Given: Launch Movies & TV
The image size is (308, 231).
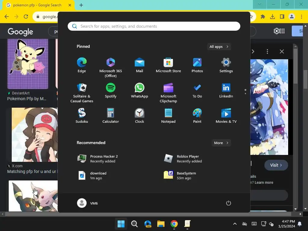Looking at the screenshot, I should 226,116.
